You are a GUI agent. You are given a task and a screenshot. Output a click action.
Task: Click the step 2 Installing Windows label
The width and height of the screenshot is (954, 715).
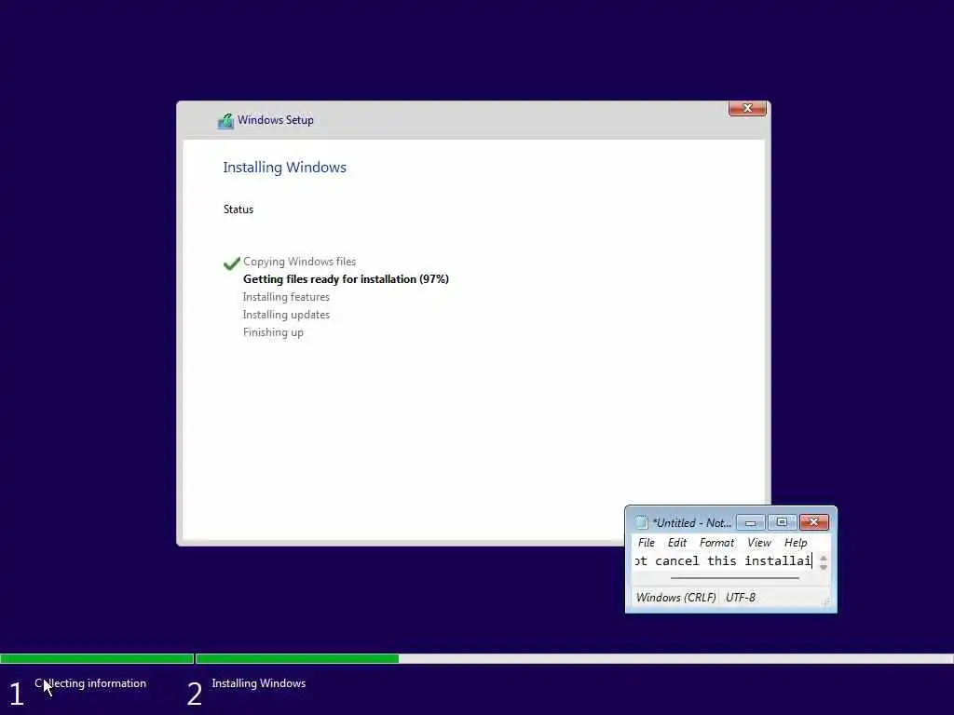(x=259, y=683)
